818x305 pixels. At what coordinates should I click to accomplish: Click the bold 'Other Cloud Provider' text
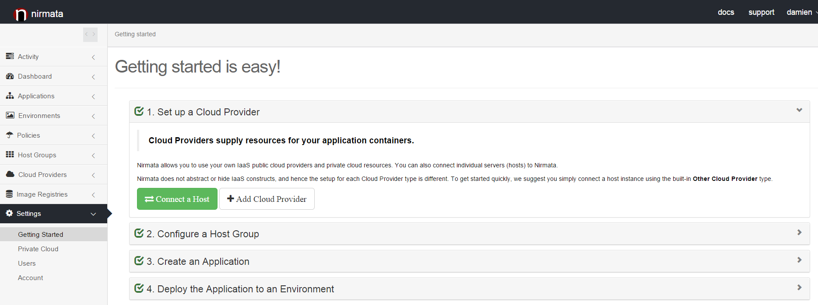(725, 179)
